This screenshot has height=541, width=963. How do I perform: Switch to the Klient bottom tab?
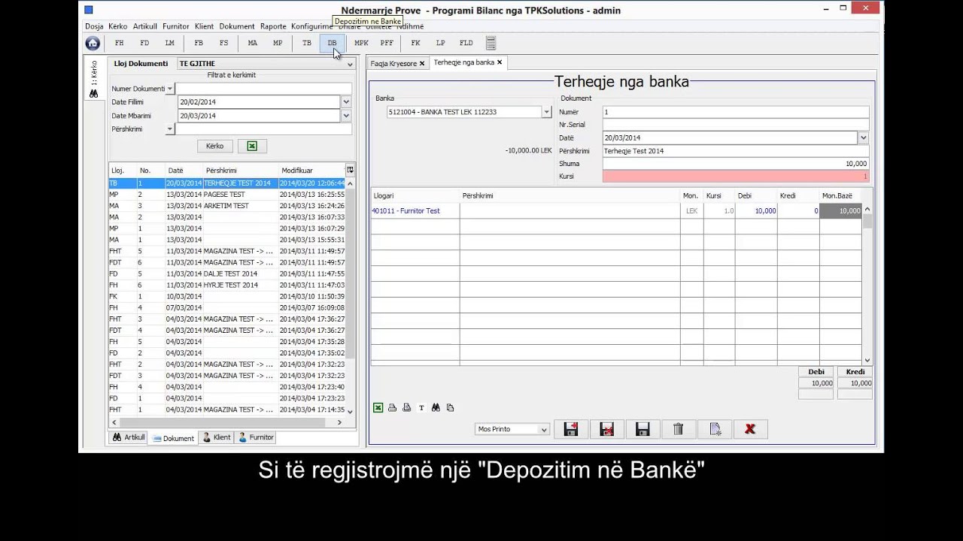pyautogui.click(x=217, y=437)
